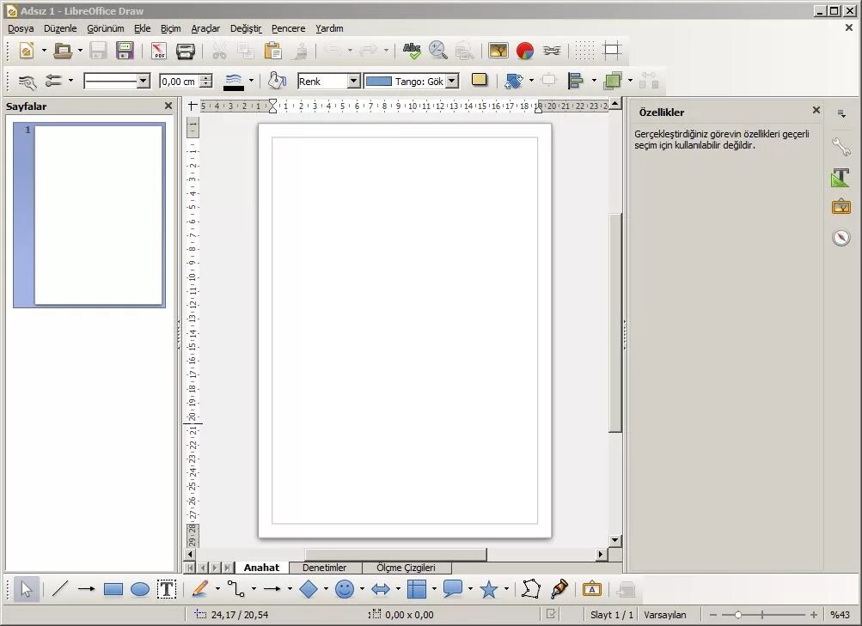
Task: Insert a chart (pie icon)
Action: click(x=525, y=51)
